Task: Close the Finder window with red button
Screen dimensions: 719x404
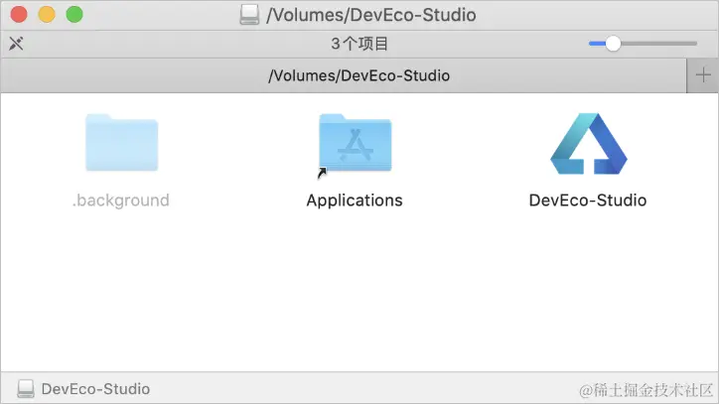Action: coord(19,15)
